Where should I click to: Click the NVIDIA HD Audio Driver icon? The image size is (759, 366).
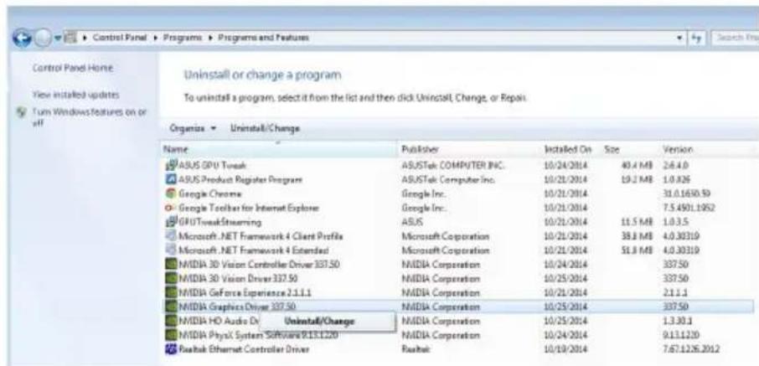171,321
